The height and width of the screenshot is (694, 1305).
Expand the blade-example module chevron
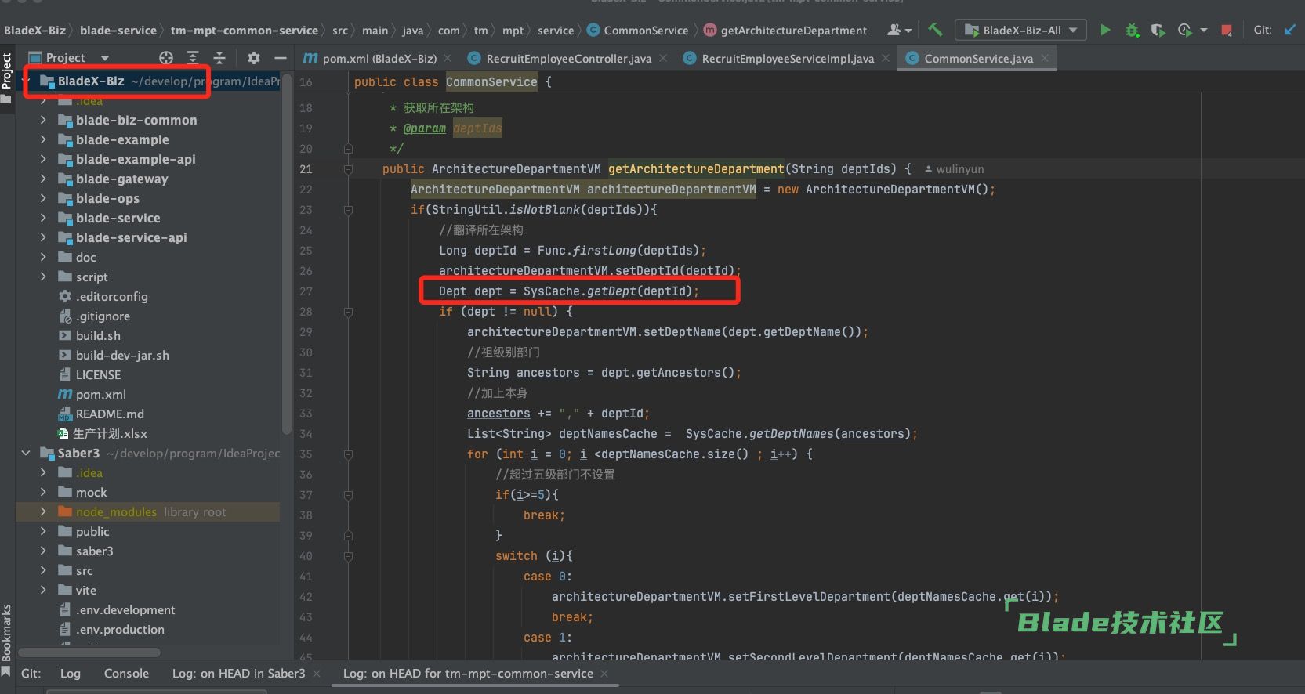43,139
